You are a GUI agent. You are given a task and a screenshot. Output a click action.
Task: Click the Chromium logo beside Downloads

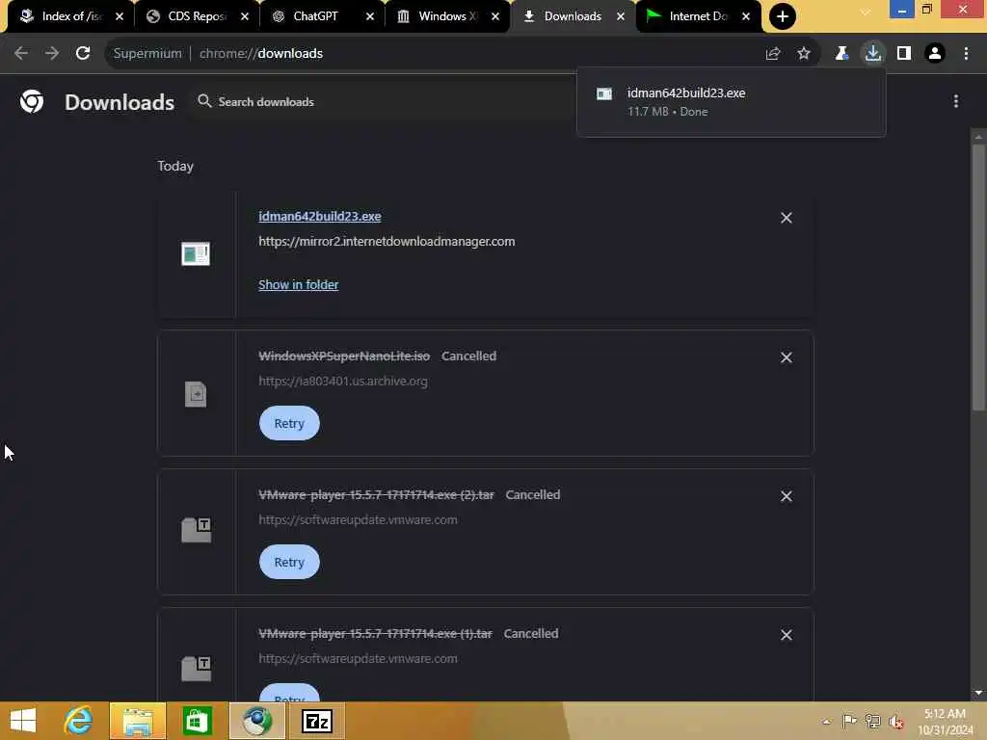pos(32,101)
